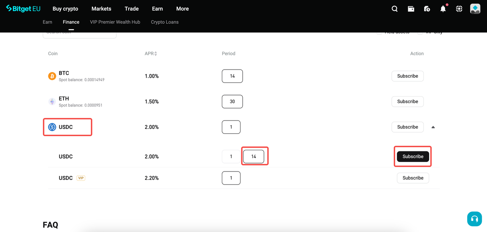Open the language globe icon
Image resolution: width=487 pixels, height=232 pixels.
[x=459, y=9]
